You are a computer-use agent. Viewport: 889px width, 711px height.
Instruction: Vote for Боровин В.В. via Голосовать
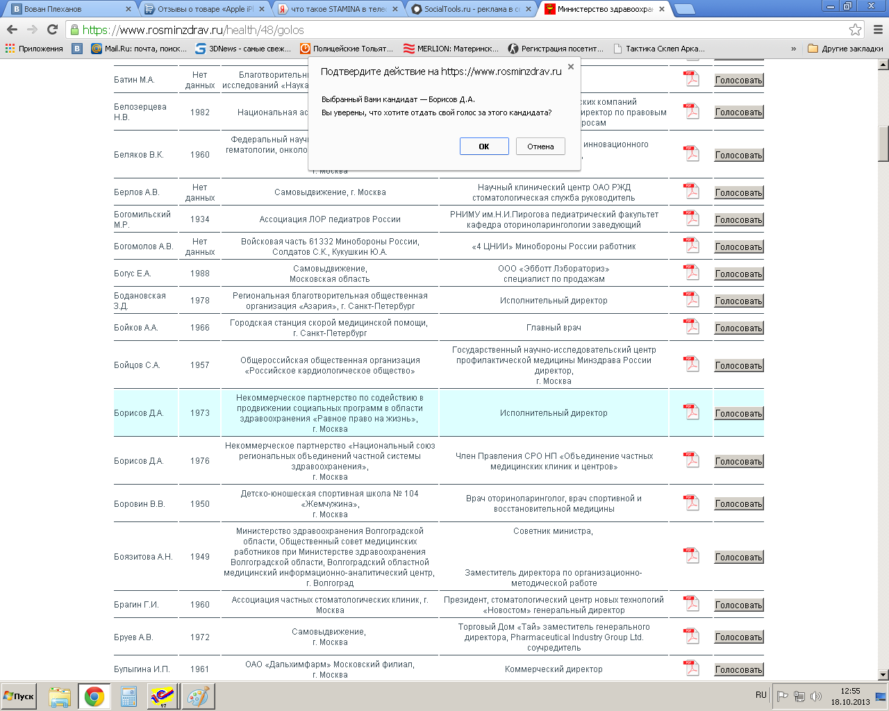[739, 504]
